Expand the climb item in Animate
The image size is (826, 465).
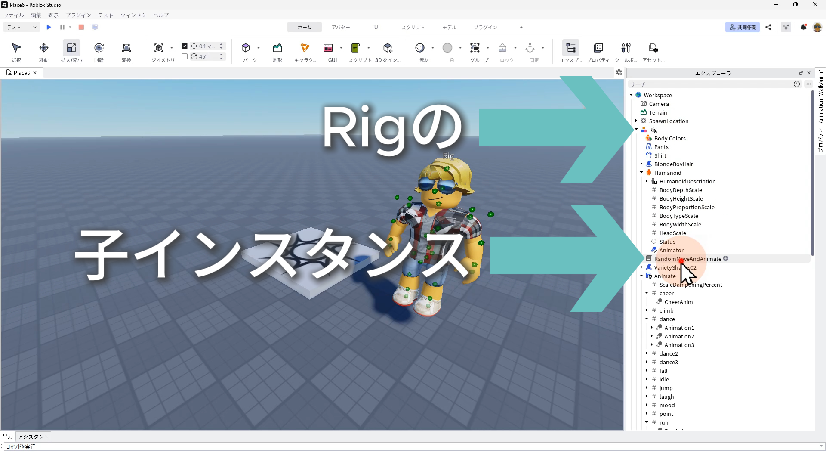pos(647,310)
